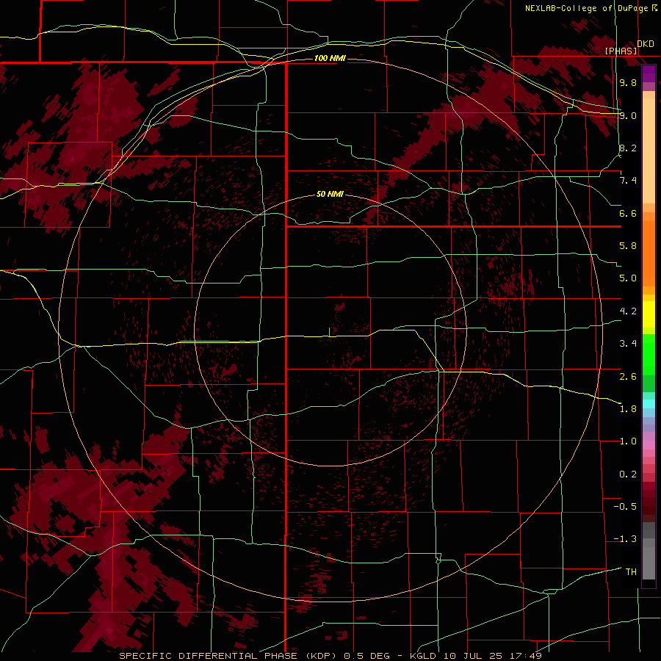Click the 0.2 legend value
This screenshot has height=661, width=661.
628,474
